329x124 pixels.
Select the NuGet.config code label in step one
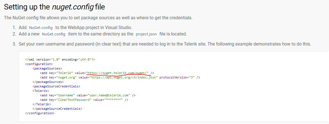click(x=41, y=27)
